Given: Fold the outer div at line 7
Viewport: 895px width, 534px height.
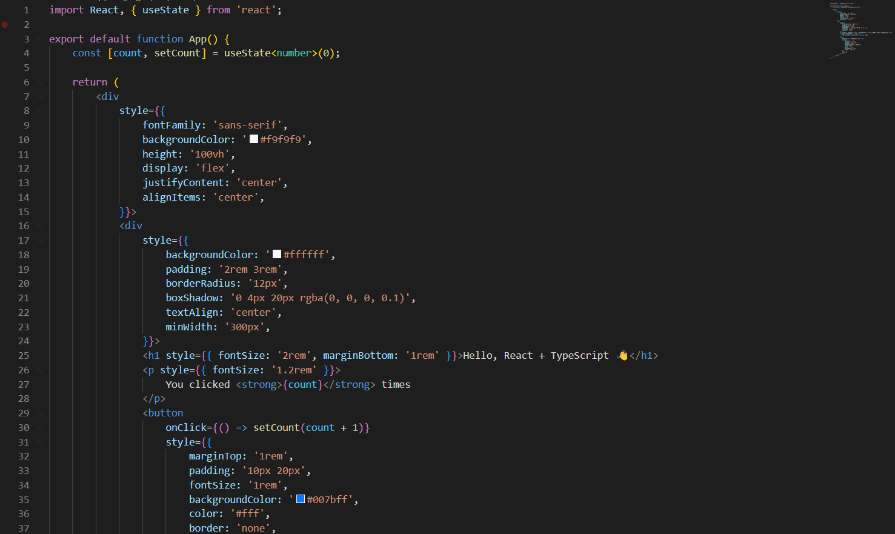Looking at the screenshot, I should tap(41, 96).
